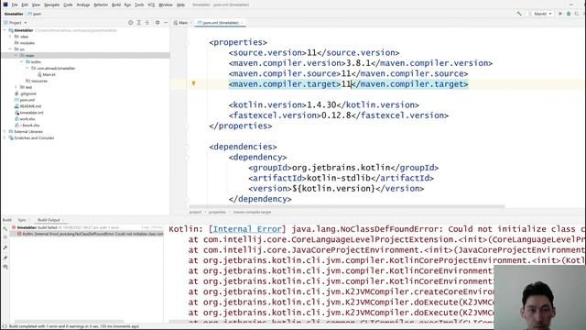Open the Code menu
586x330 pixels.
[x=68, y=5]
